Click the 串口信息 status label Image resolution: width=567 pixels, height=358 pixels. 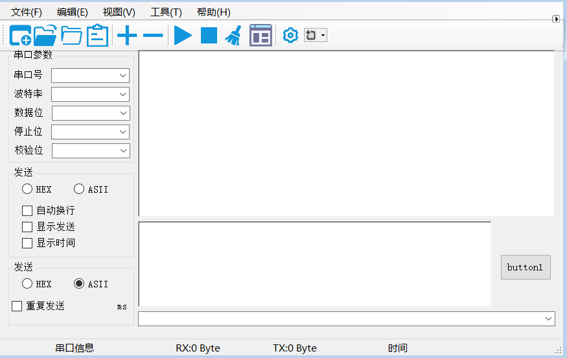[x=75, y=348]
